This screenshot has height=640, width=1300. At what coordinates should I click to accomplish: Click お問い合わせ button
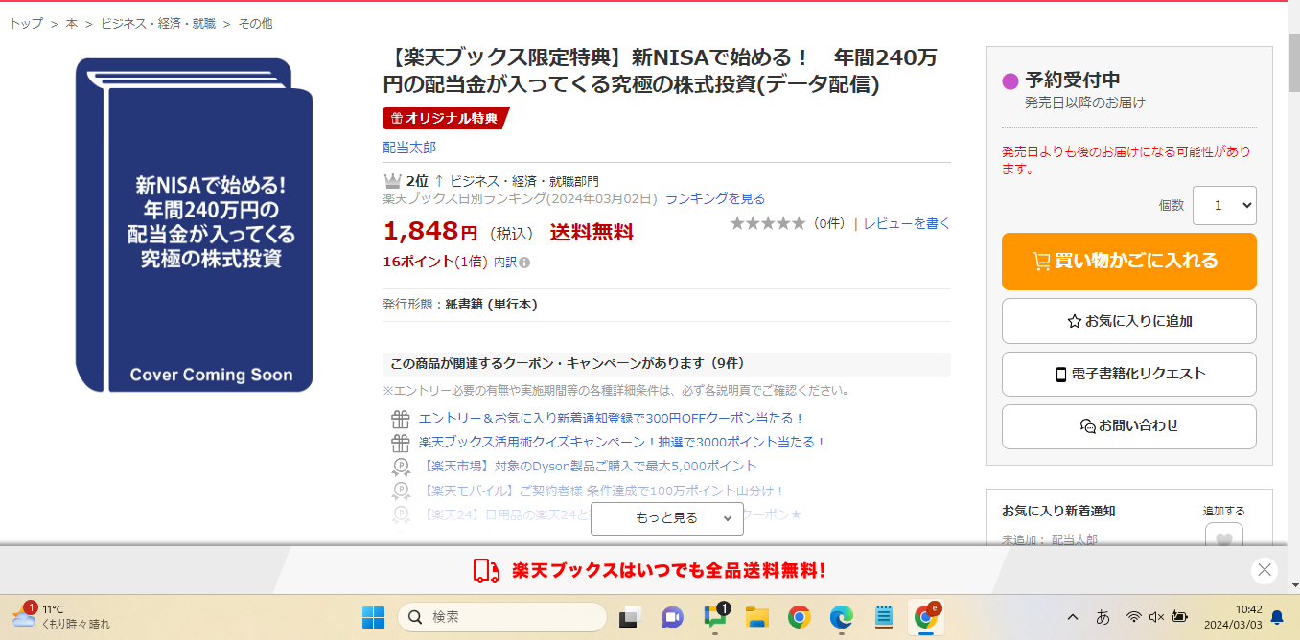tap(1128, 425)
